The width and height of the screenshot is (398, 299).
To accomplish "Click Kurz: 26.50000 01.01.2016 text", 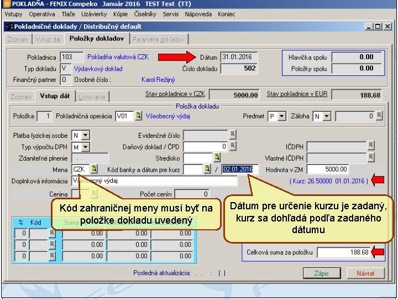I will point(329,181).
